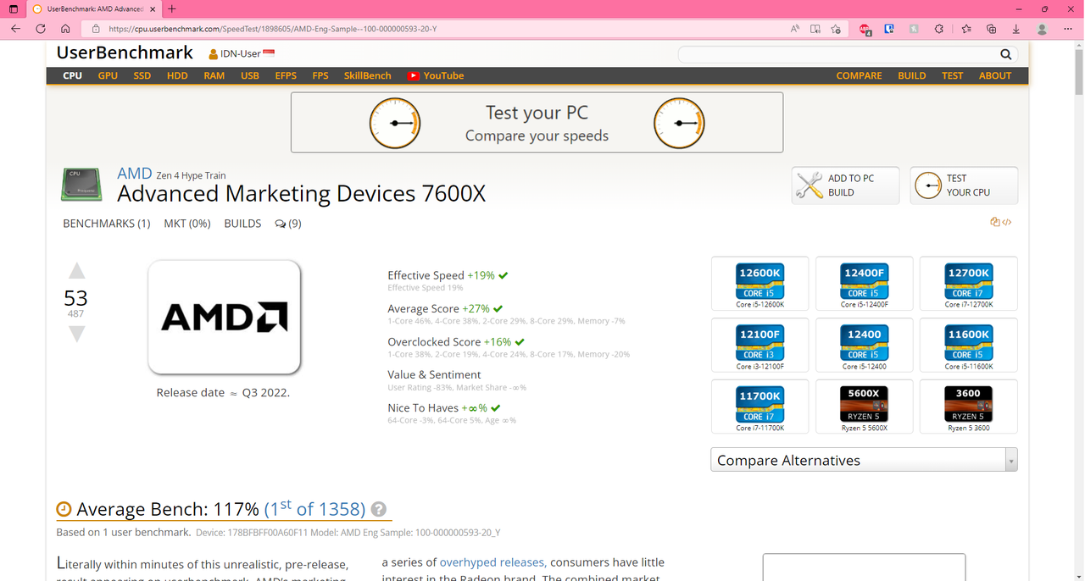Open the BUILDS tab
1085x581 pixels.
[242, 224]
